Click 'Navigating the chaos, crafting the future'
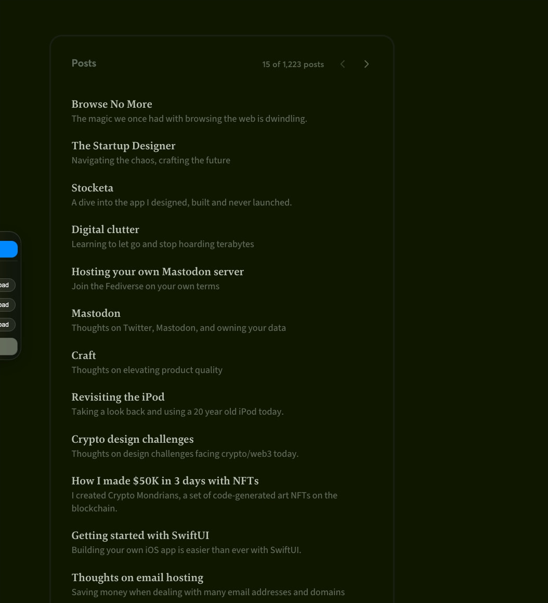This screenshot has width=548, height=603. point(151,160)
